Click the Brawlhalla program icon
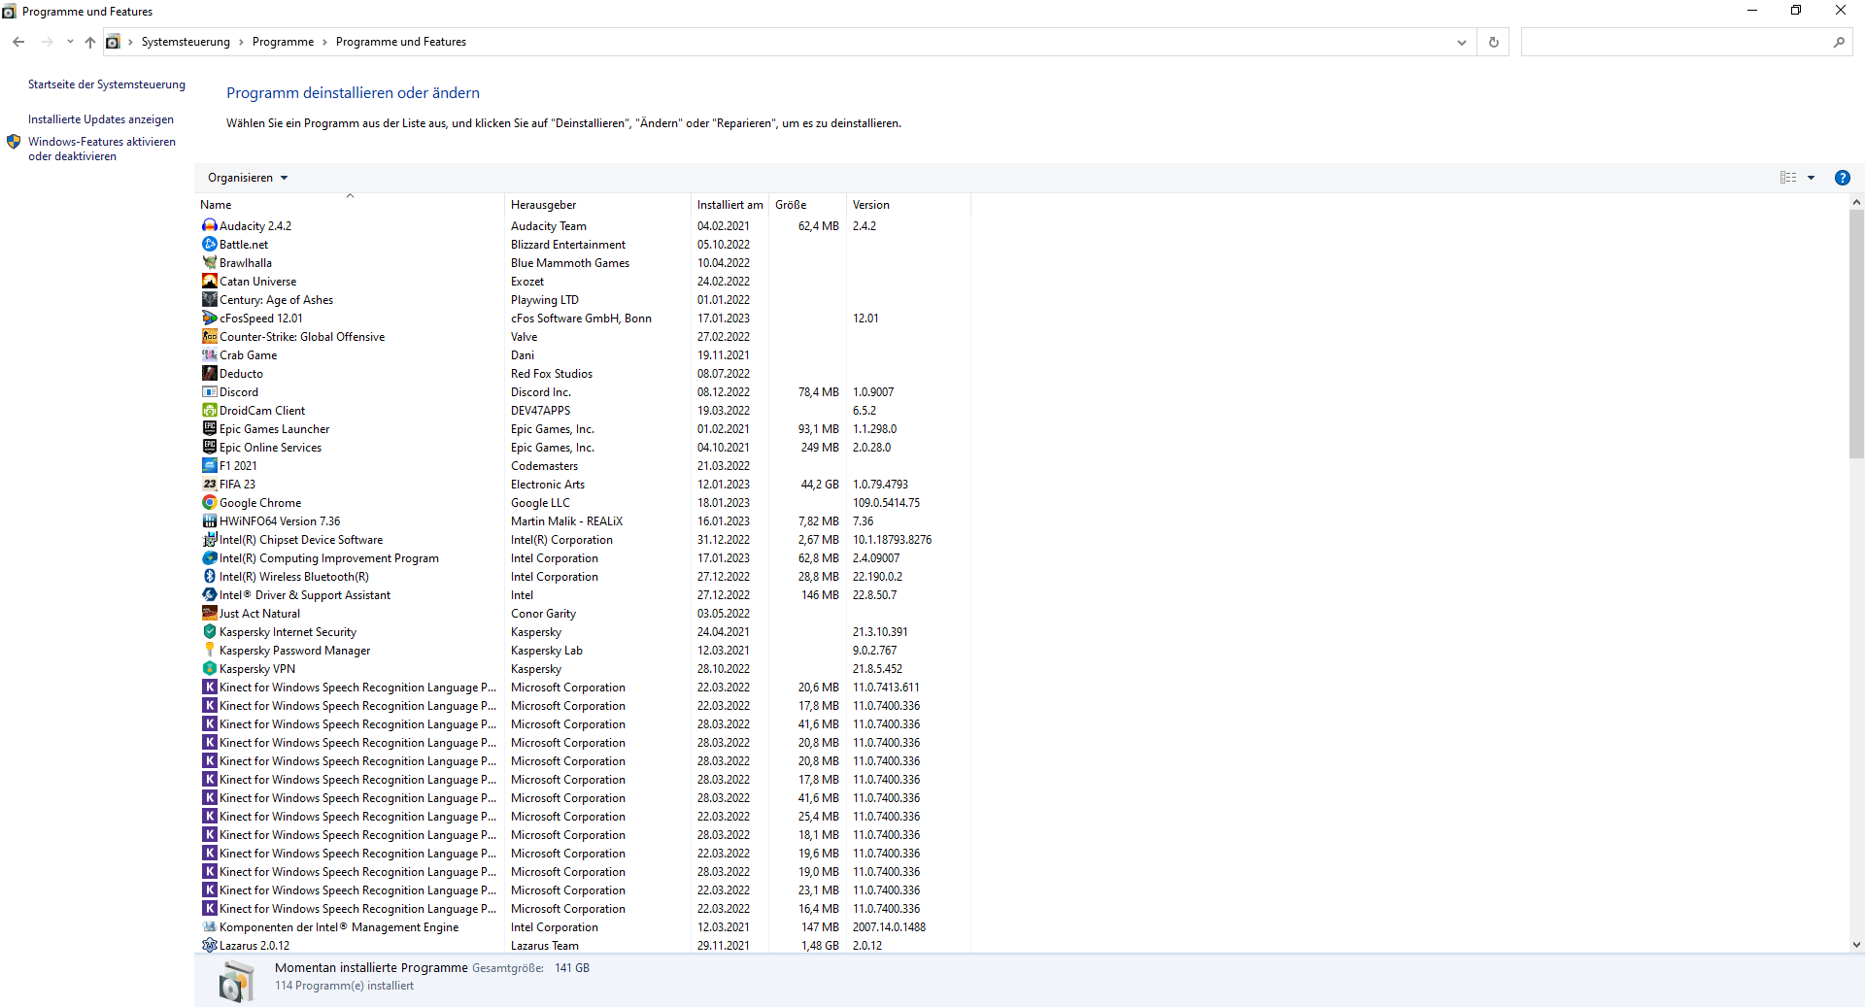 pos(209,263)
